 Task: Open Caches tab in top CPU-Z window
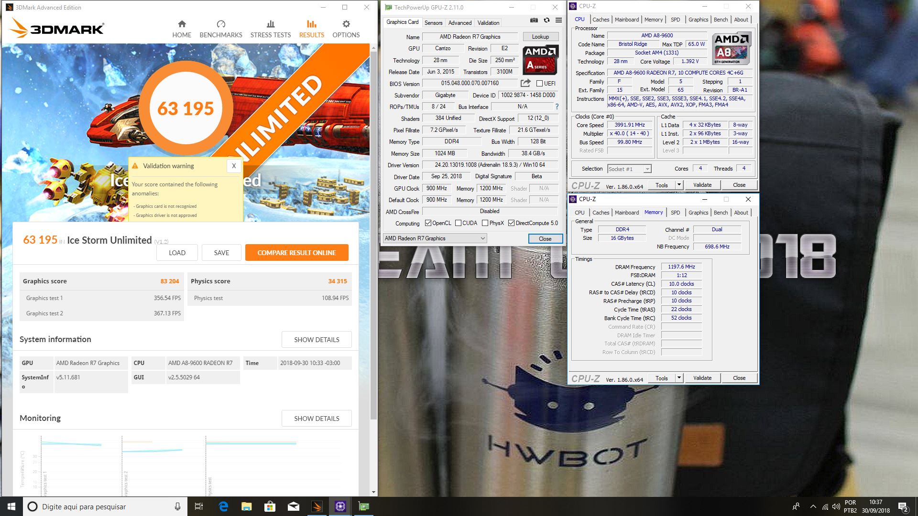click(601, 20)
